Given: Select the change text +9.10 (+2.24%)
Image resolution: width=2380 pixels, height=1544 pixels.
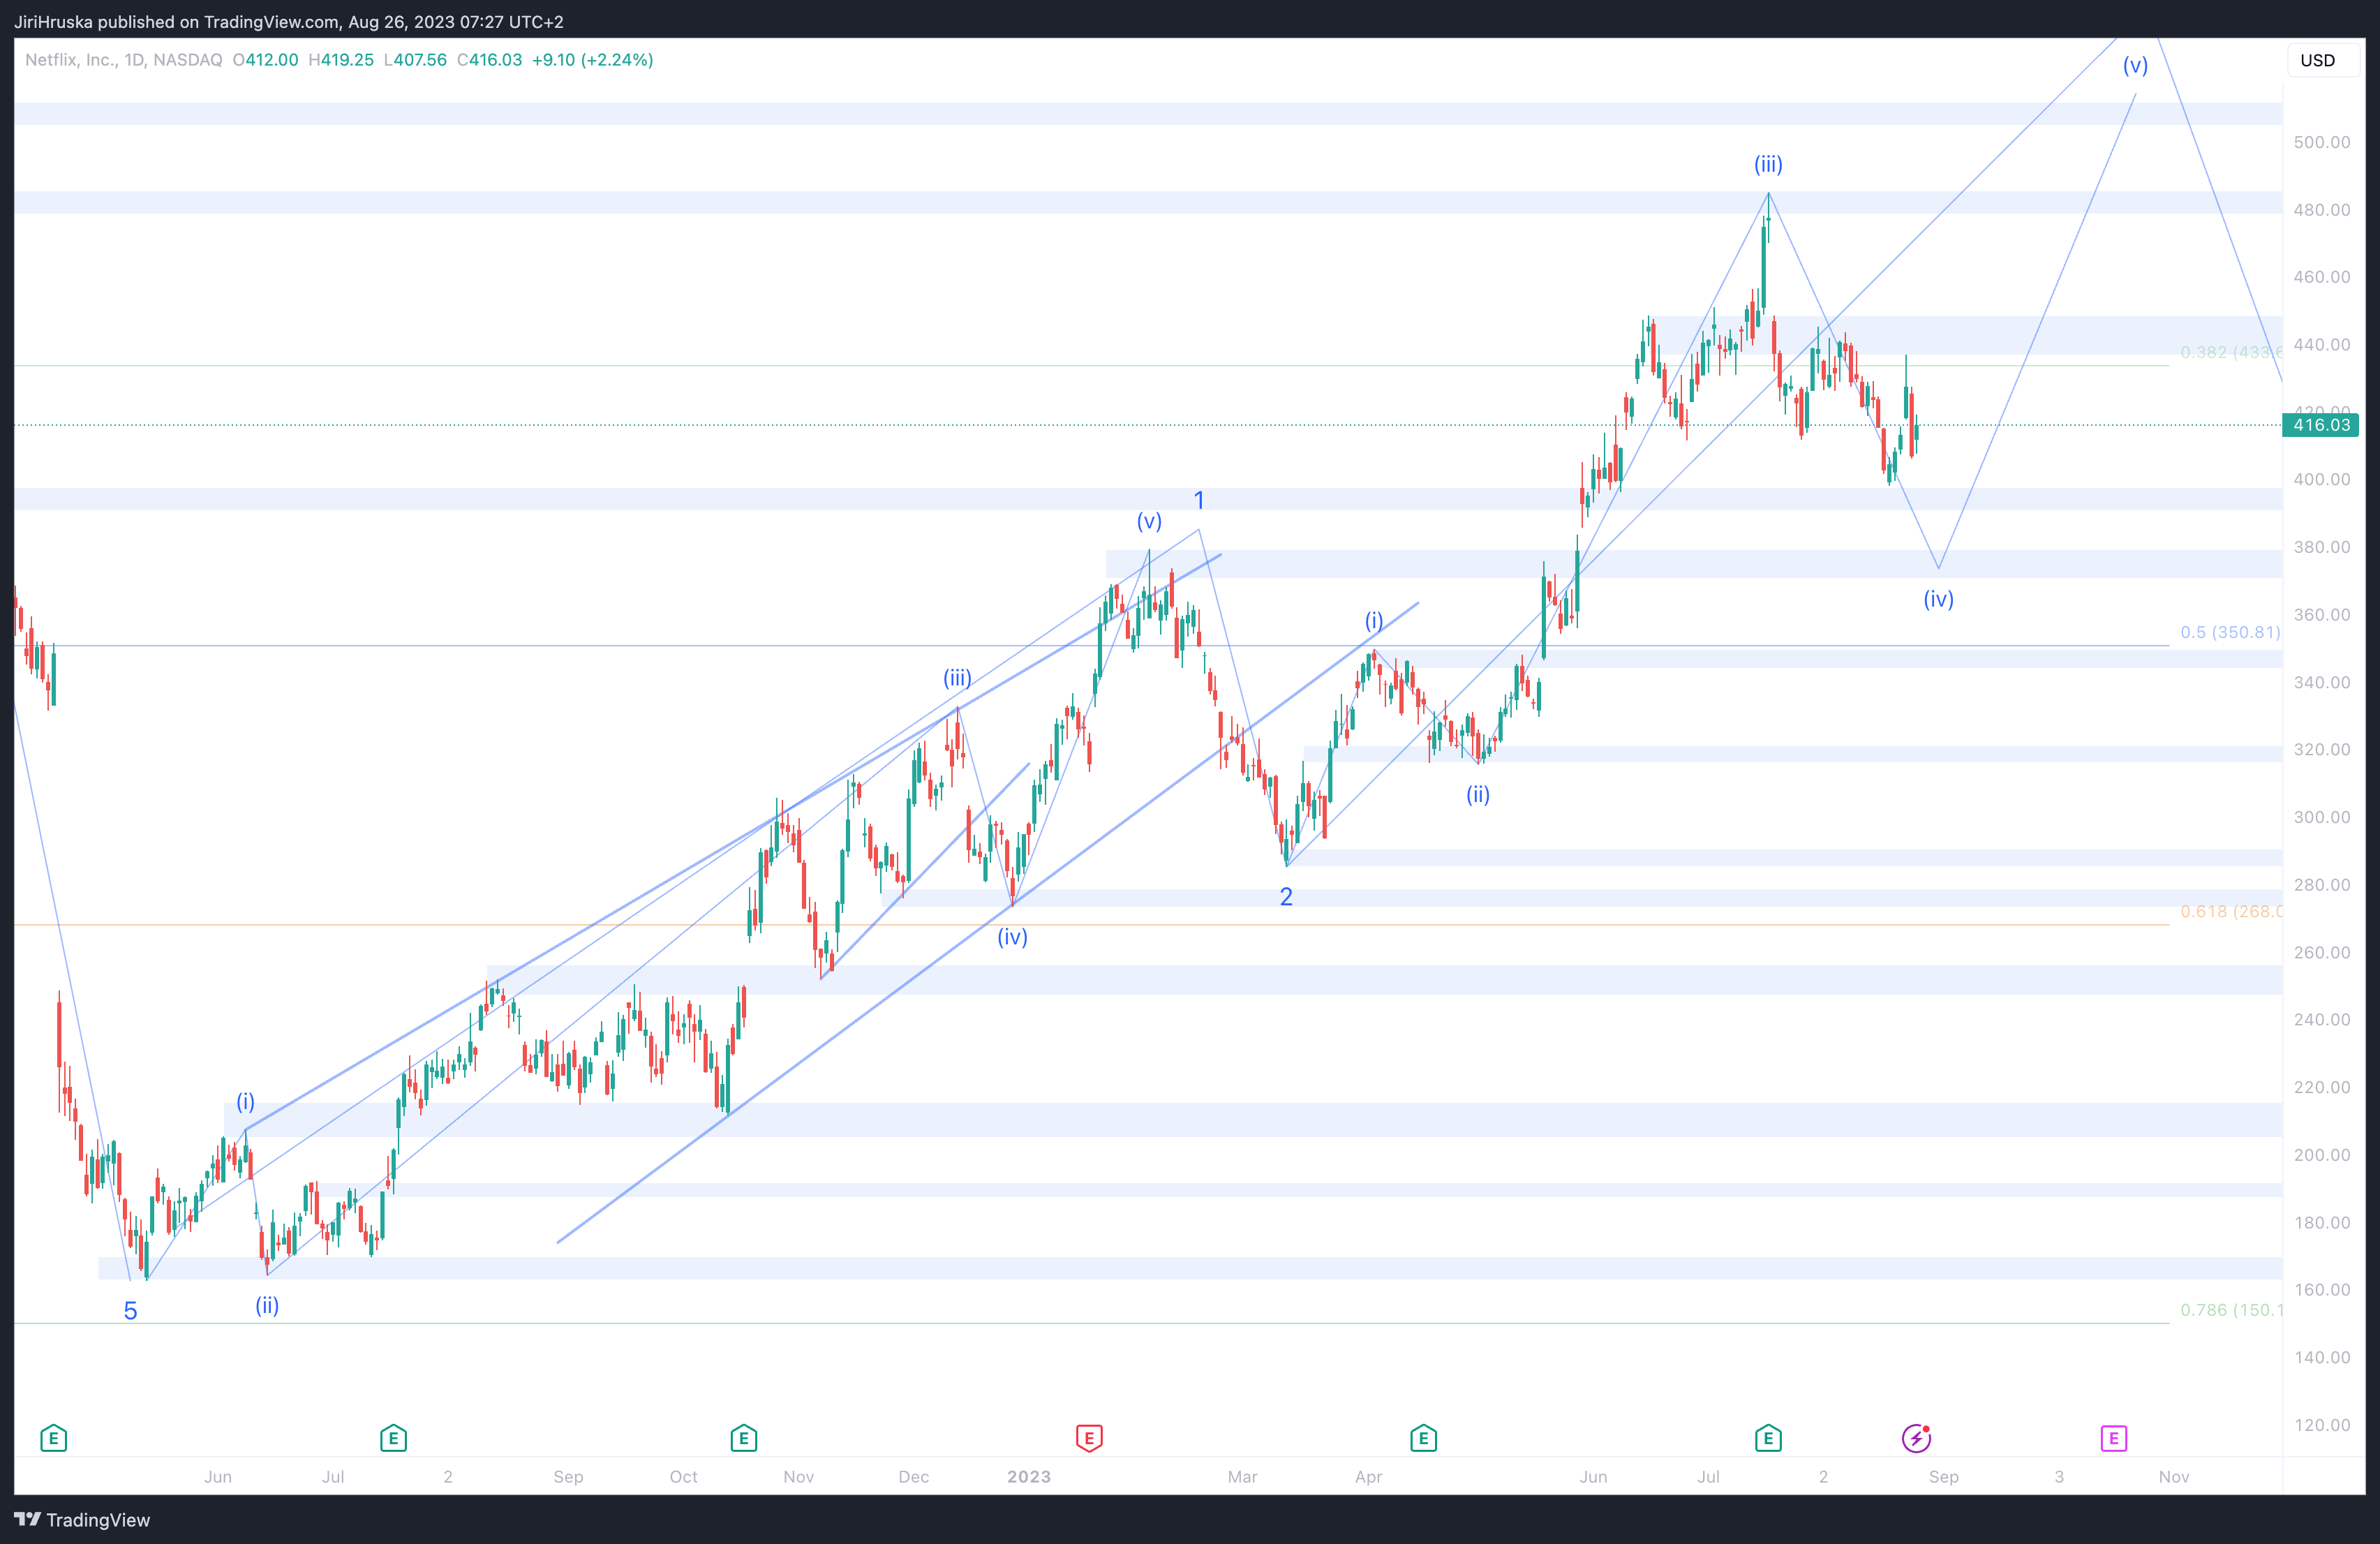Looking at the screenshot, I should click(x=593, y=60).
